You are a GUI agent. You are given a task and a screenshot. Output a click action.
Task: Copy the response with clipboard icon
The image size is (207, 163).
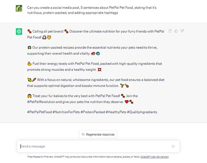pyautogui.click(x=170, y=31)
